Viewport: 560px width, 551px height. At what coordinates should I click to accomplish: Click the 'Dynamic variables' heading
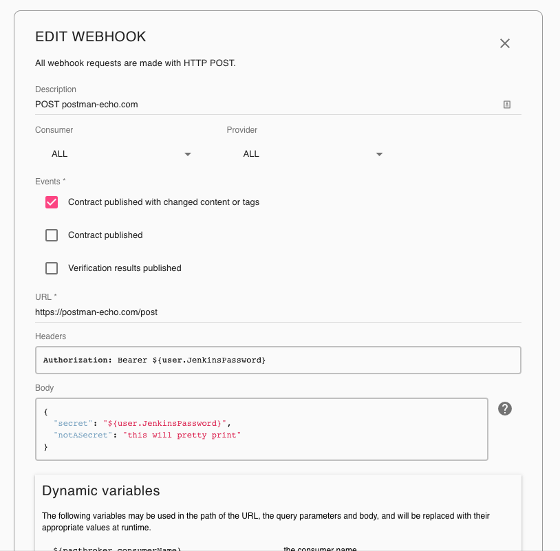tap(101, 490)
